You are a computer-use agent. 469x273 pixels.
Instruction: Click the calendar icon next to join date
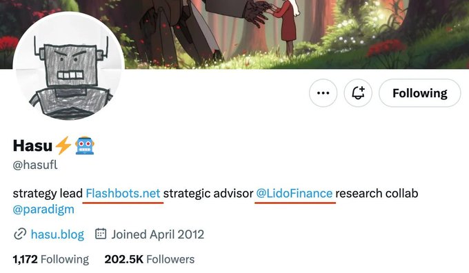click(x=101, y=234)
